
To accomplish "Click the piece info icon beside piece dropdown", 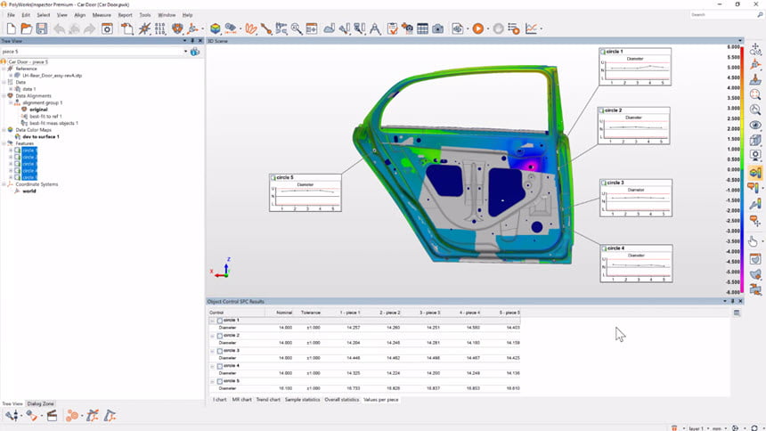I will (195, 52).
